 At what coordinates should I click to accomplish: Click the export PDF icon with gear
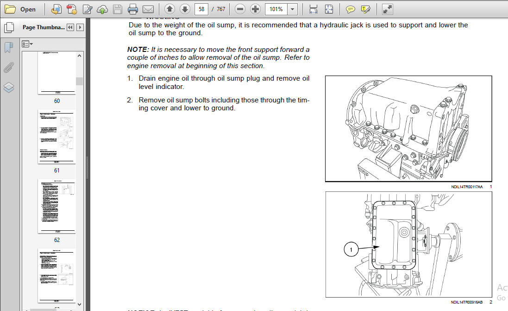click(x=72, y=9)
